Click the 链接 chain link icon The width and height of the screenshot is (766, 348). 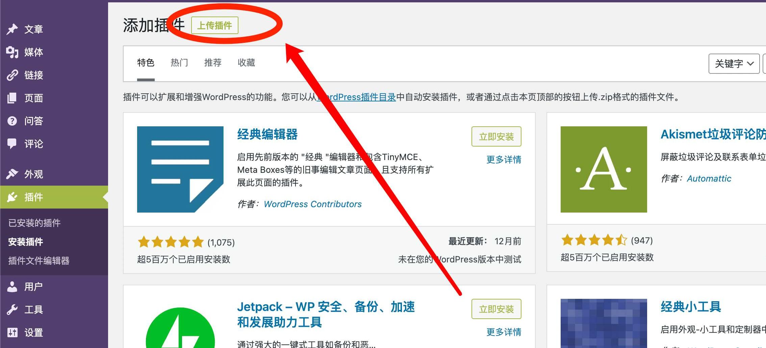(12, 75)
